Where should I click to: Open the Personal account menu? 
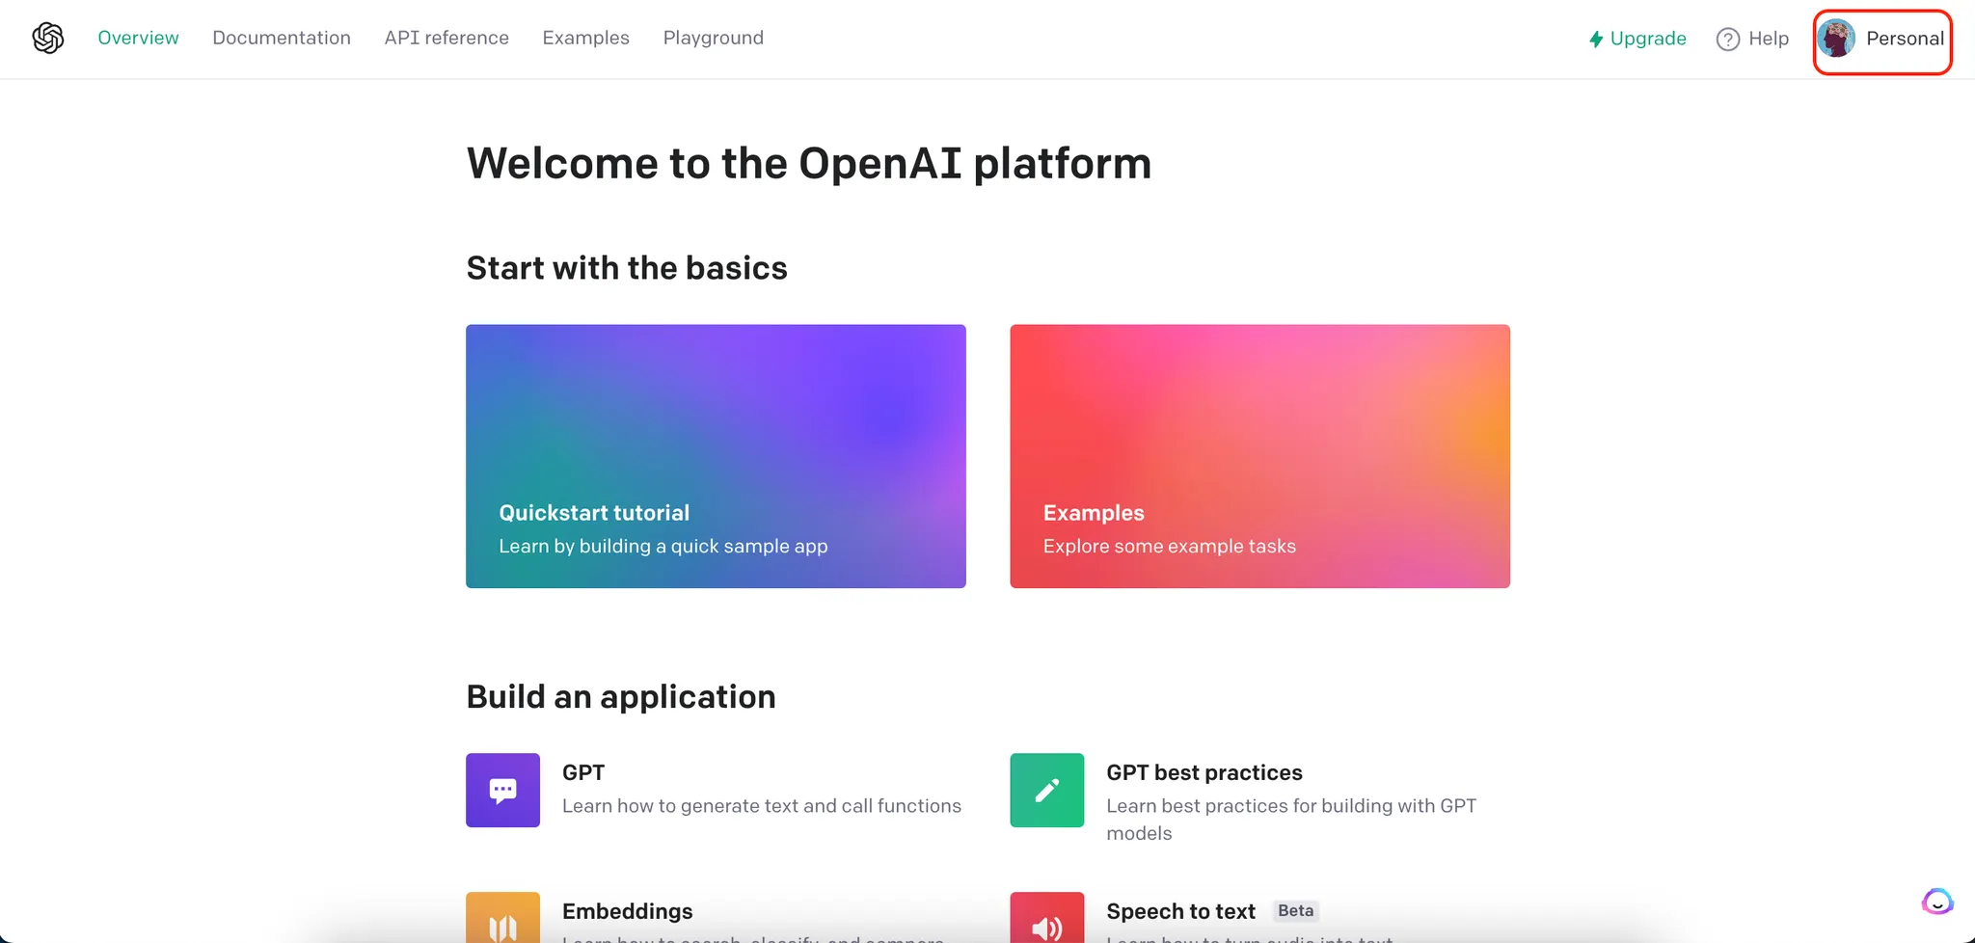click(x=1881, y=40)
